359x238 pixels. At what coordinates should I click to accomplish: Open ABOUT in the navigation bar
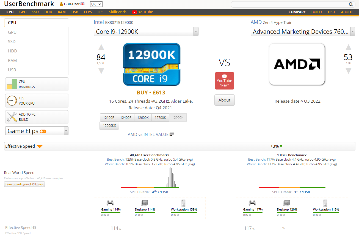tap(347, 12)
